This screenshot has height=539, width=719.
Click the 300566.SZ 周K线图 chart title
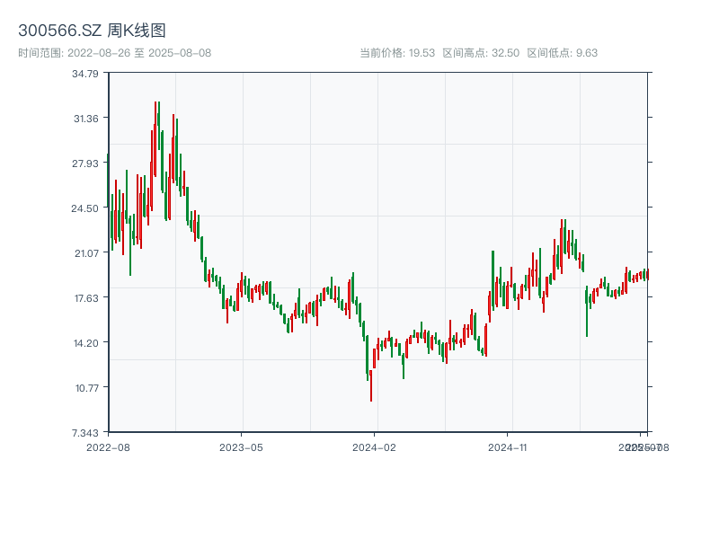point(92,31)
